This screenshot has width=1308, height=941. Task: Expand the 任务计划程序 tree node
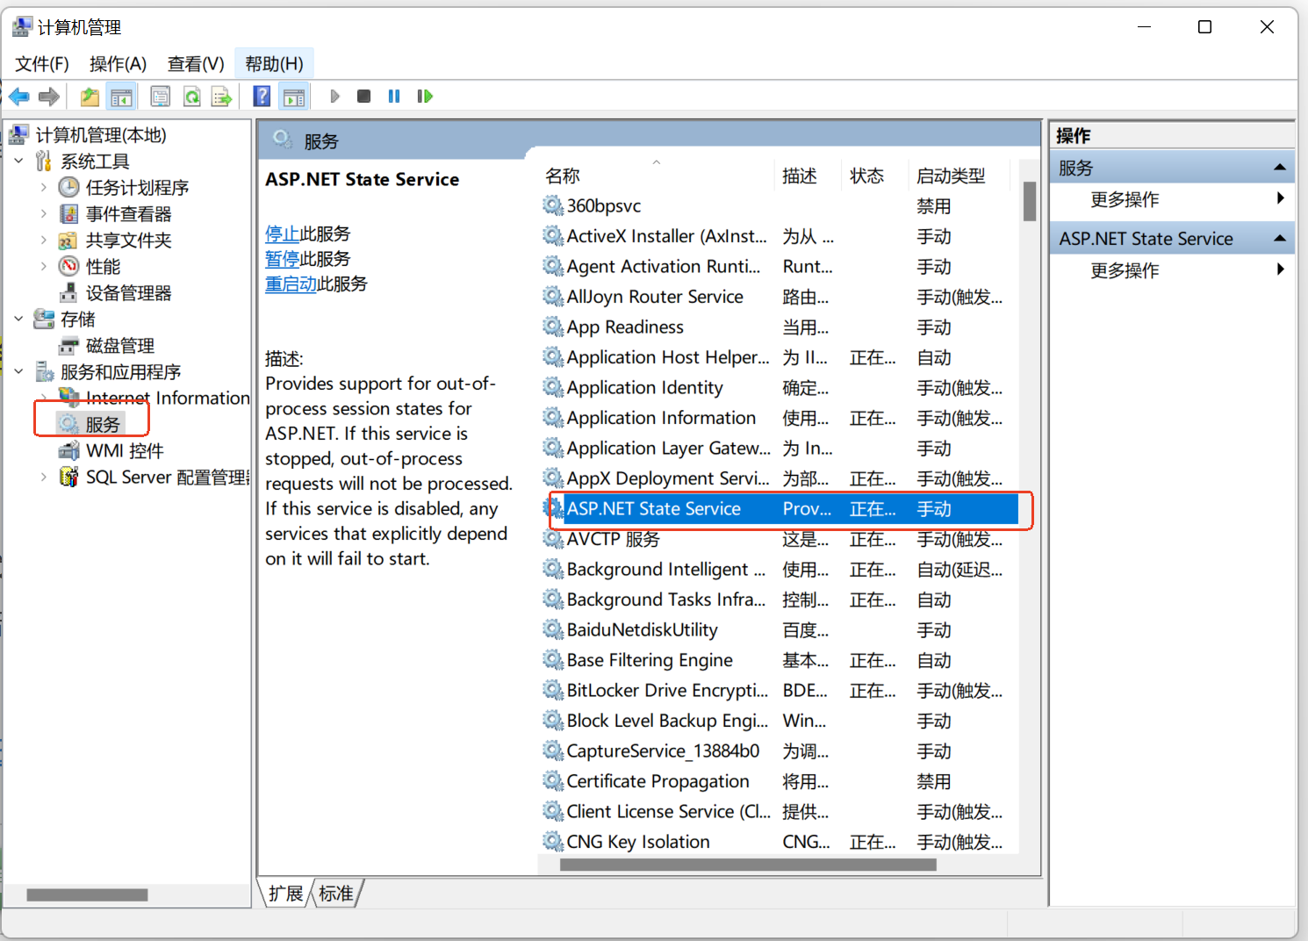coord(43,187)
